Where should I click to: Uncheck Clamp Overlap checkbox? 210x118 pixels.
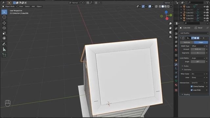[192, 87]
